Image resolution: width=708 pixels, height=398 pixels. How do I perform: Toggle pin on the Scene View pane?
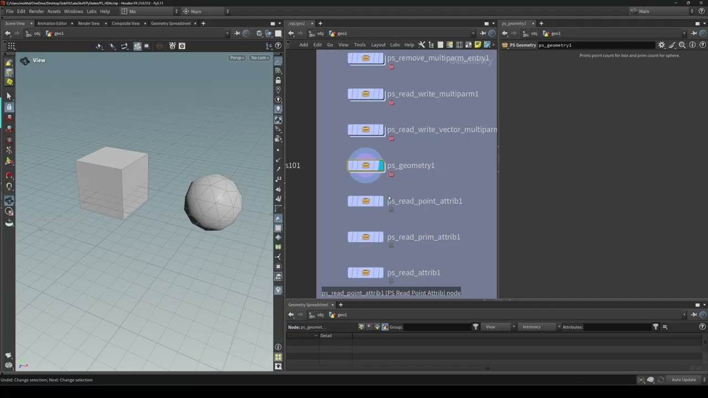pyautogui.click(x=237, y=33)
